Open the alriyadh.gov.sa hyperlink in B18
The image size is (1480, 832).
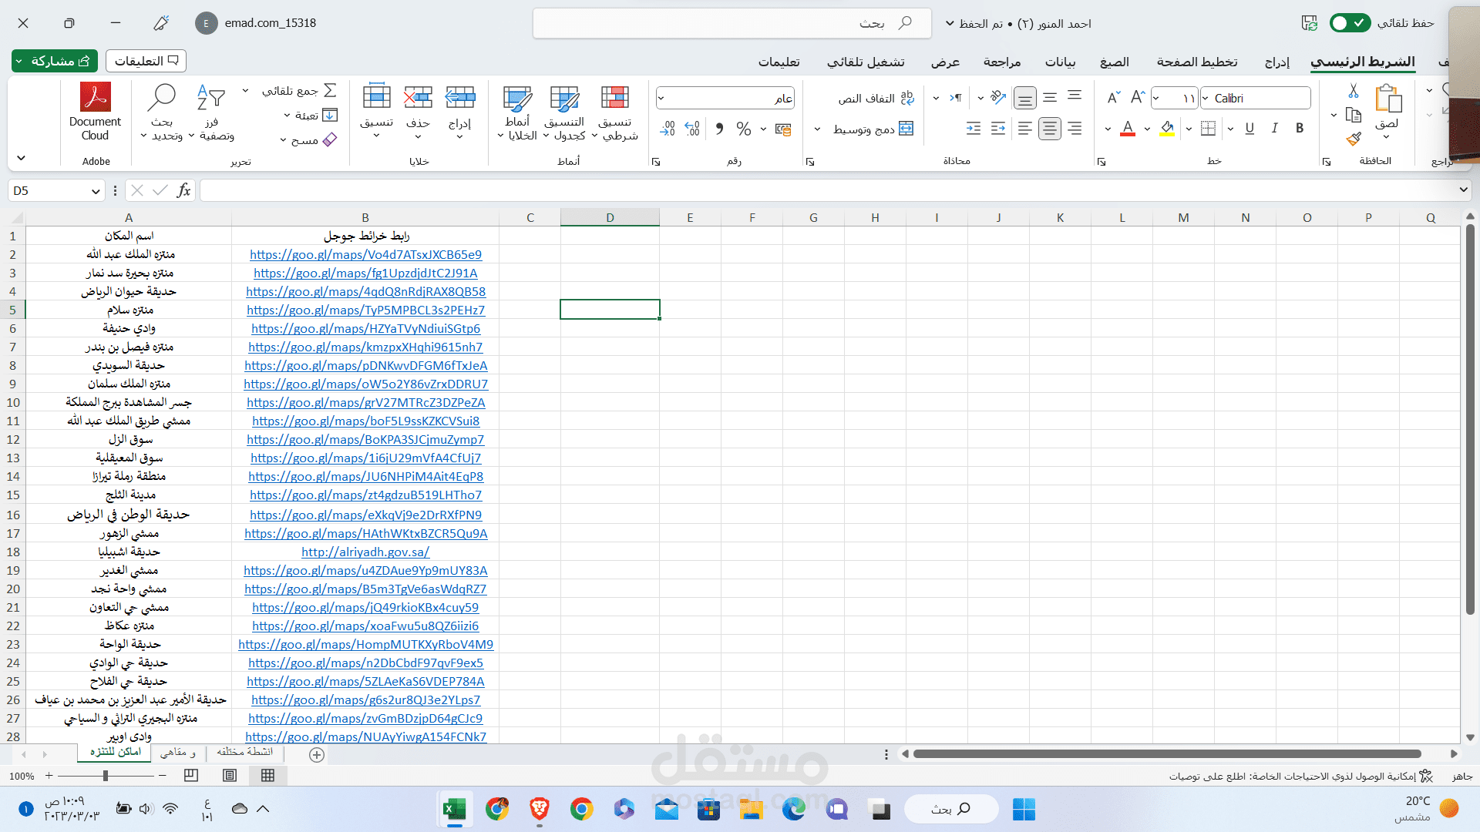point(365,552)
